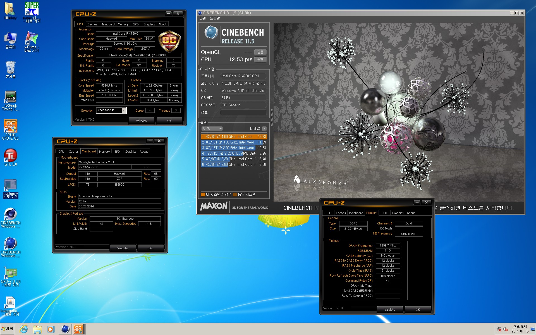536x335 pixels.
Task: Open SPD tab in Mainboard CPU-Z window
Action: (x=117, y=152)
